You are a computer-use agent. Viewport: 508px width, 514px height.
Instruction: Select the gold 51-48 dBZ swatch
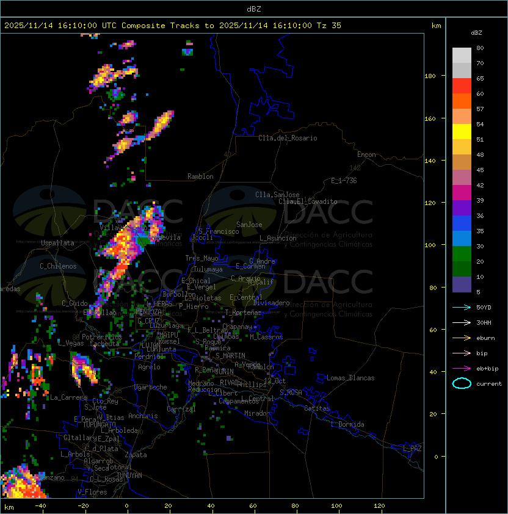click(x=462, y=147)
